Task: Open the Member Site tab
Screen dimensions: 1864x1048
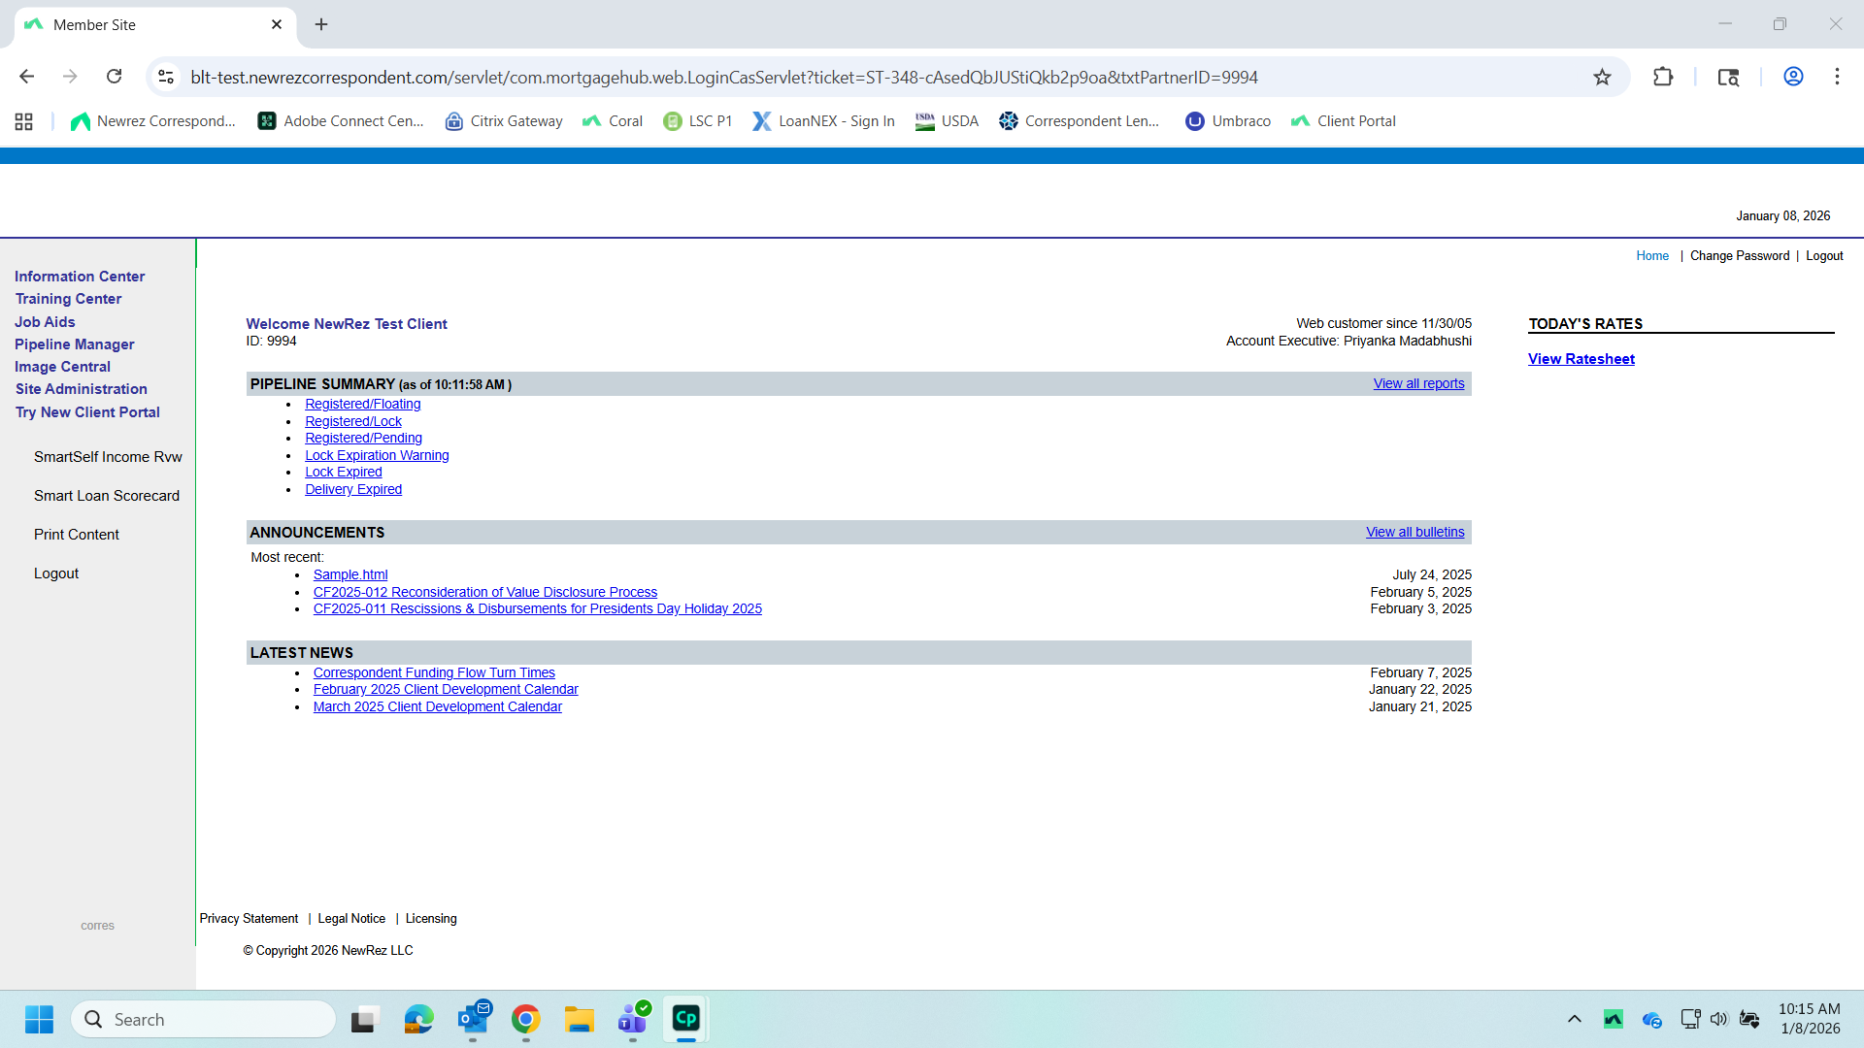Action: 146,24
